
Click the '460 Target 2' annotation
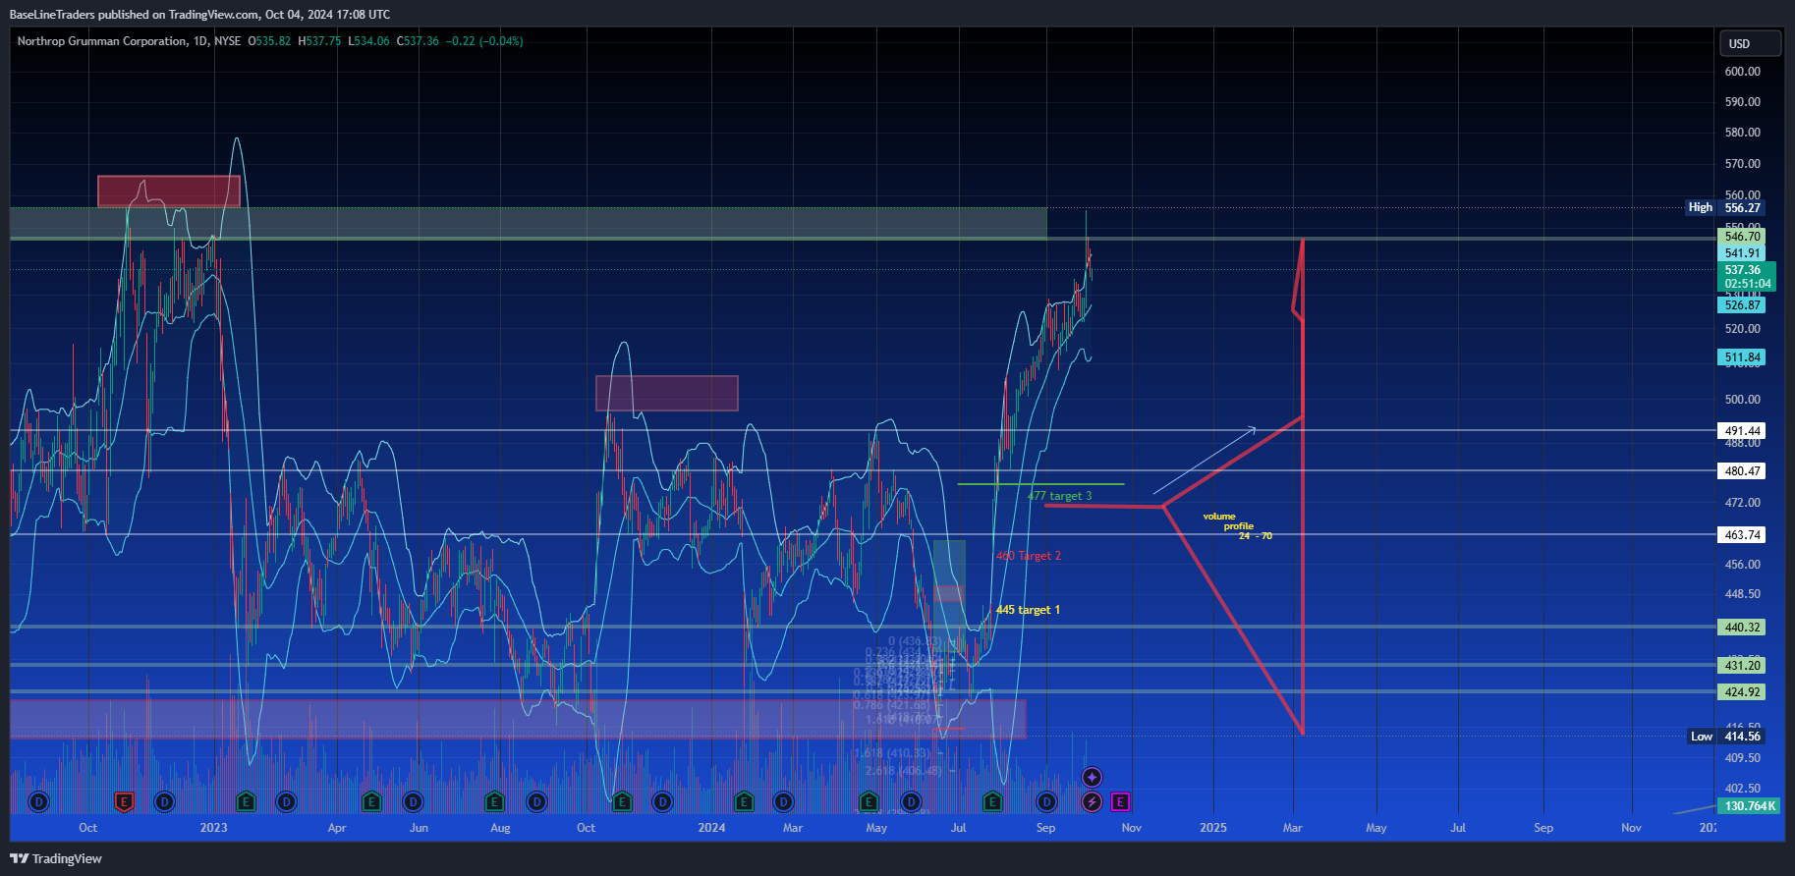1028,556
